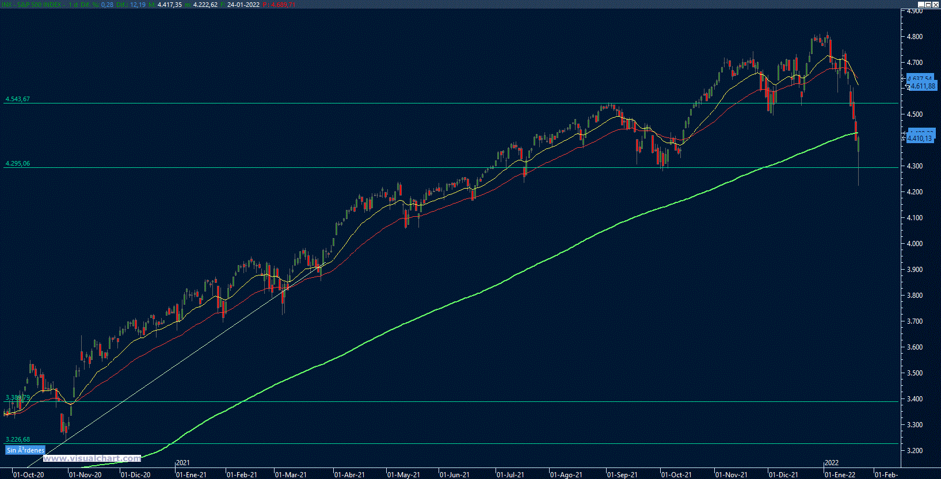Maximize the chart window
The image size is (941, 479).
click(928, 4)
